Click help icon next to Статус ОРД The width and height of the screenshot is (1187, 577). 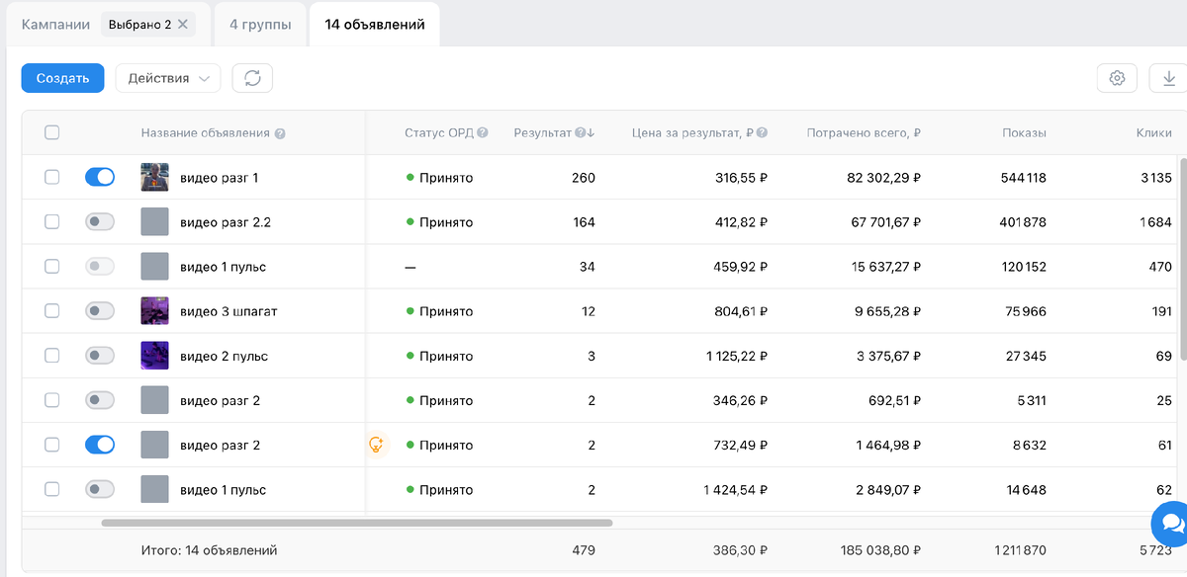tap(483, 133)
